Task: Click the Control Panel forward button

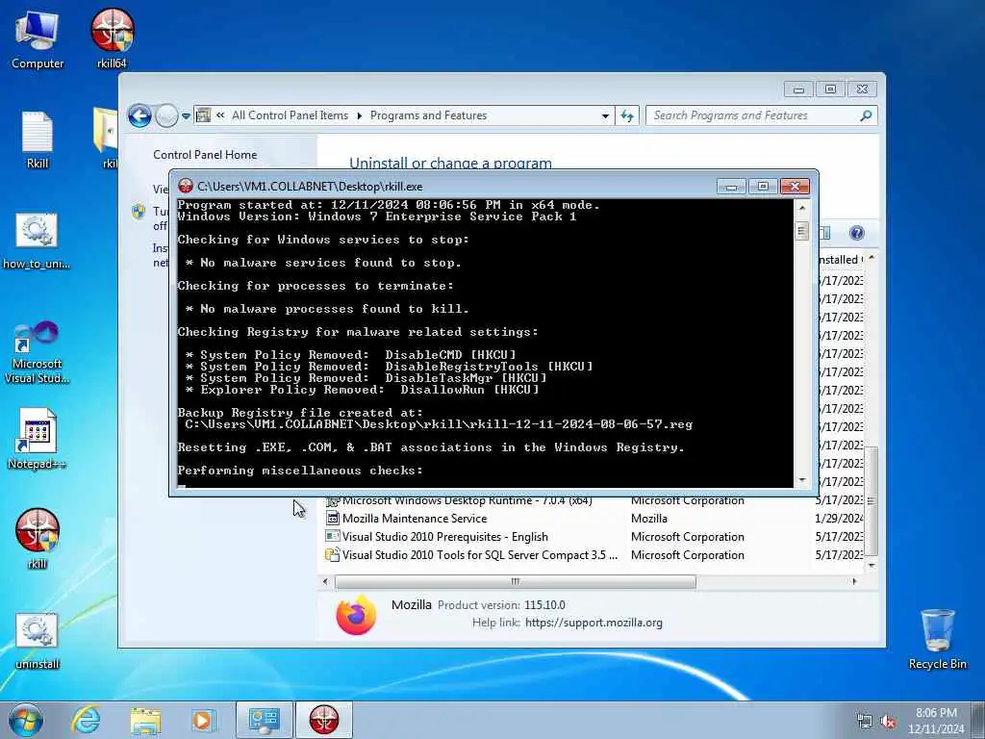Action: [166, 115]
